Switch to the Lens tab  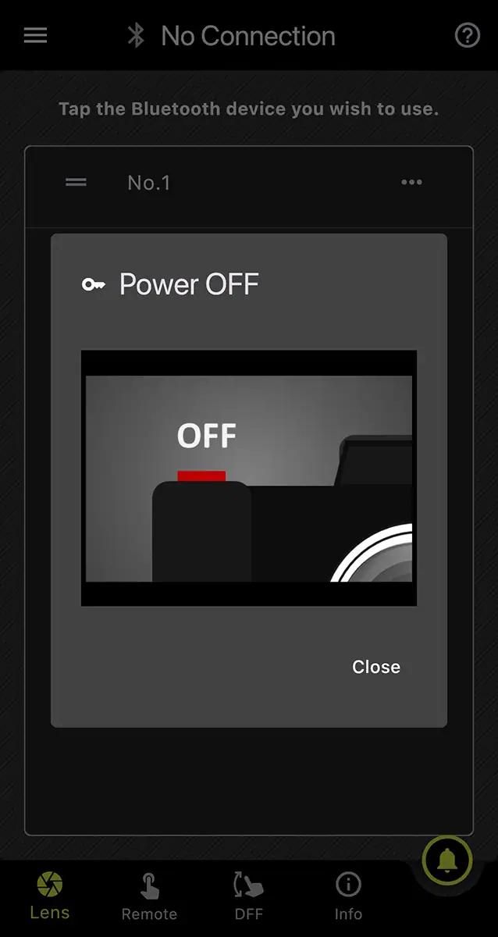(x=50, y=896)
